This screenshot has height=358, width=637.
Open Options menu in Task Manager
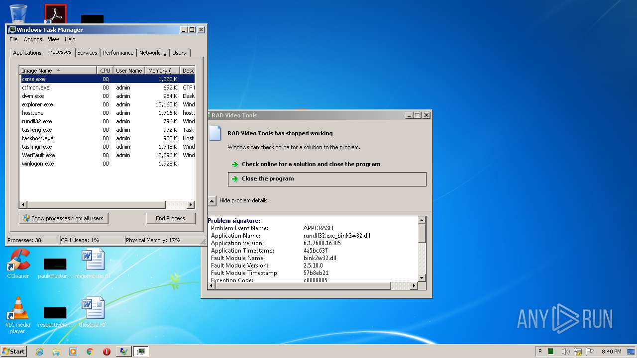point(33,39)
